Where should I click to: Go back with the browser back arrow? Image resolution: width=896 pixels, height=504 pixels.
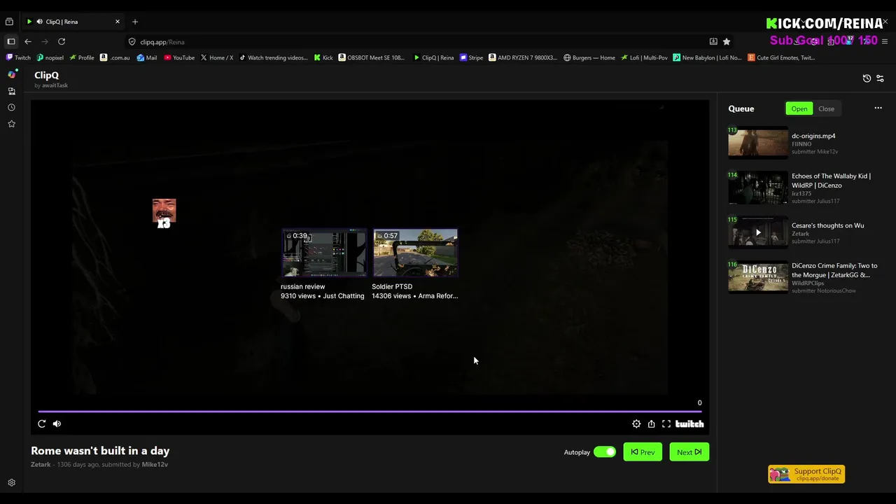(28, 41)
